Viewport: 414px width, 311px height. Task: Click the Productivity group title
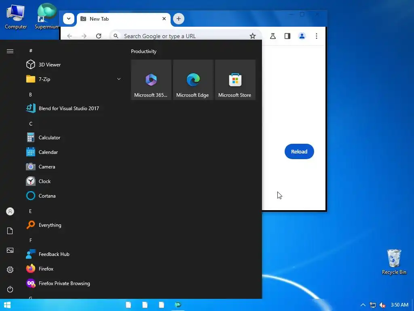tap(144, 51)
